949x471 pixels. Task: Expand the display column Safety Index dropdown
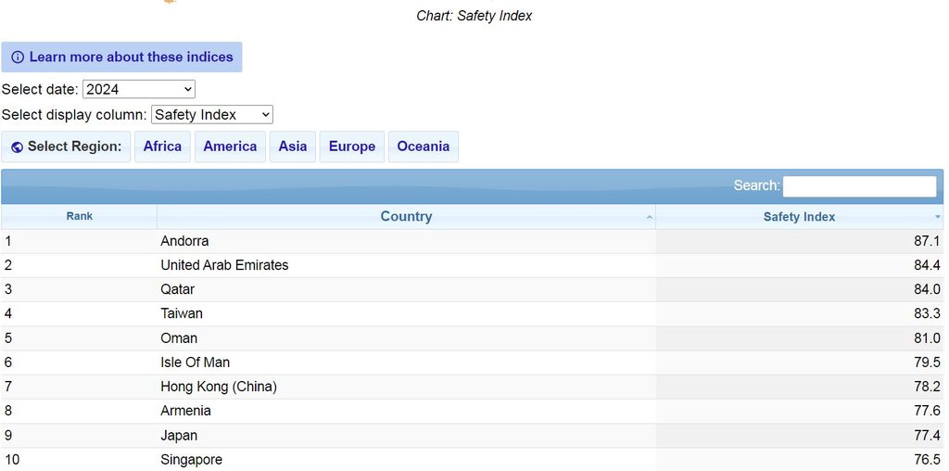click(211, 115)
